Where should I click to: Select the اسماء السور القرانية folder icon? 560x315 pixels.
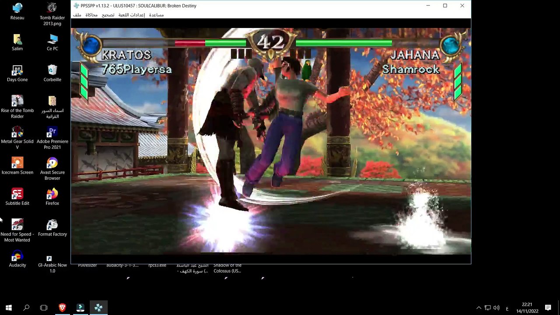pyautogui.click(x=52, y=107)
